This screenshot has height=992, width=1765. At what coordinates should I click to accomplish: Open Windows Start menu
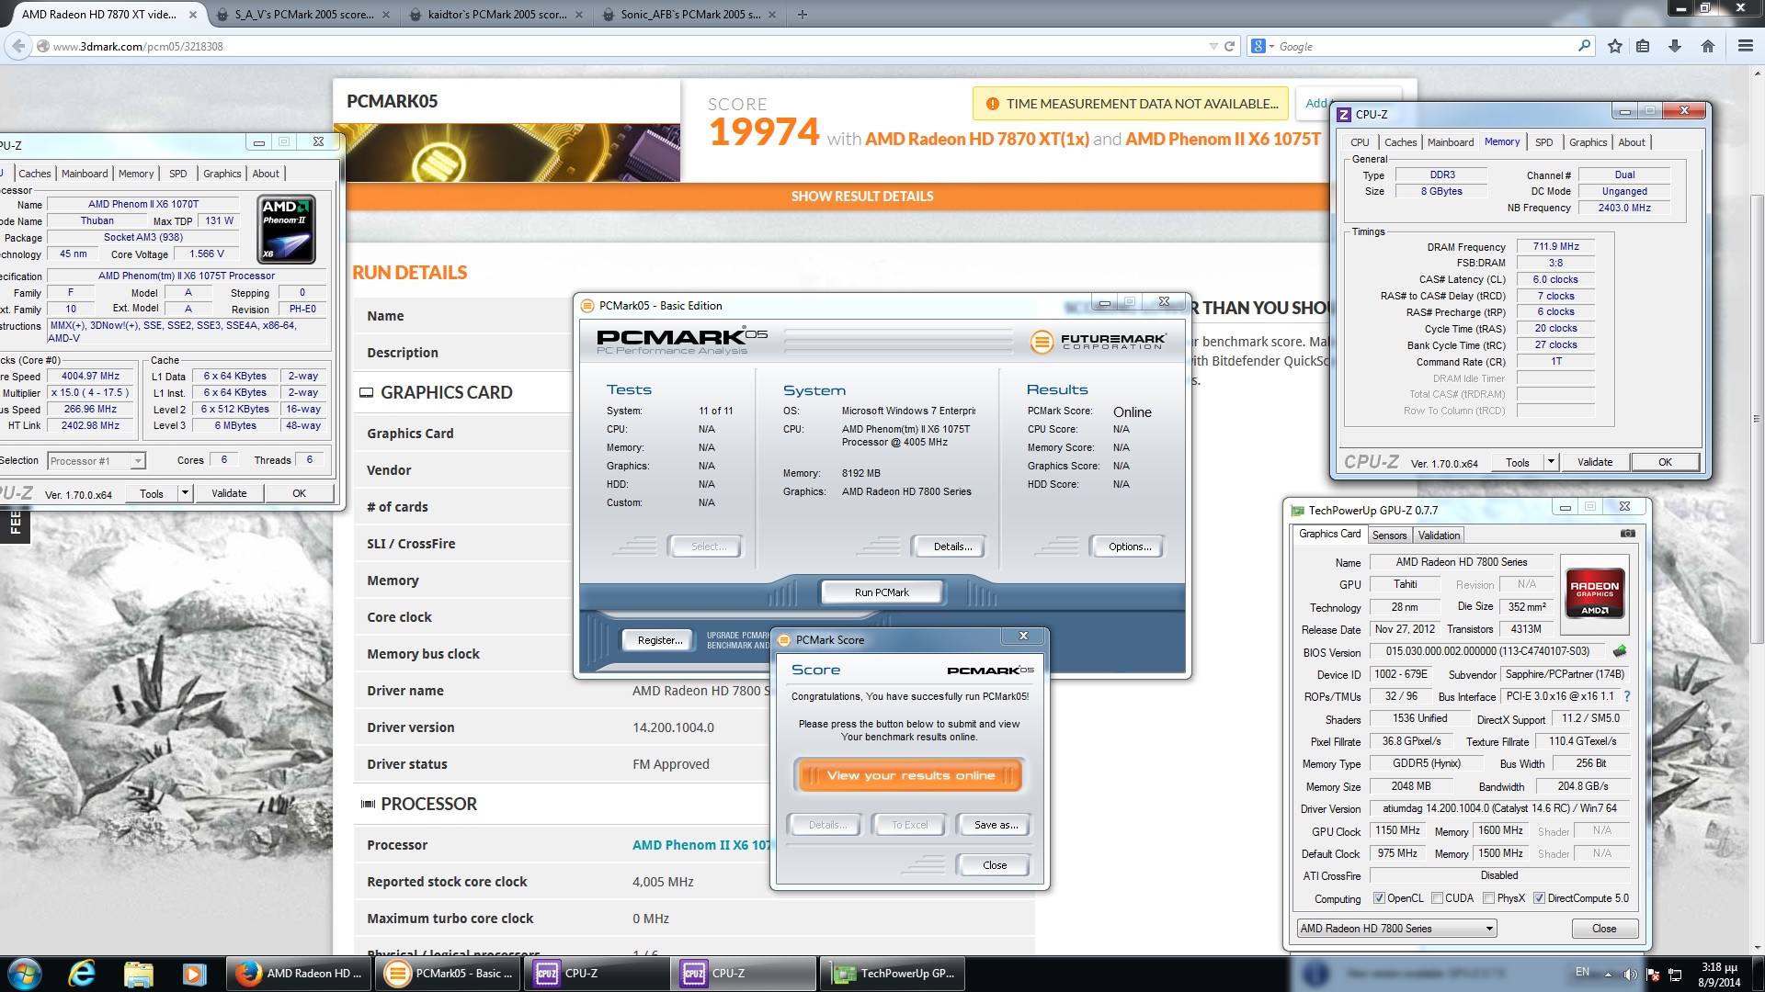(x=24, y=974)
